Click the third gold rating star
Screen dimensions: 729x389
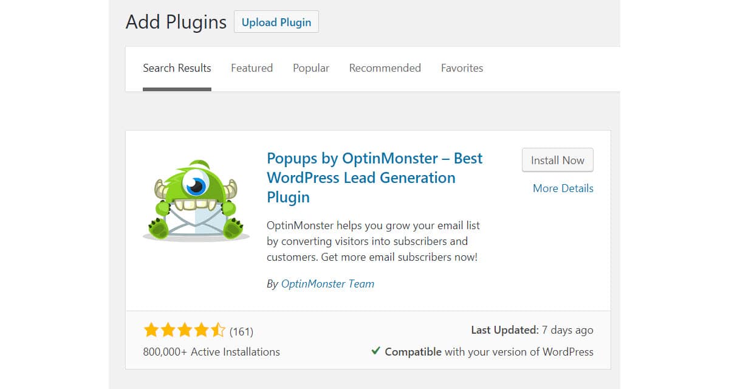[185, 331]
